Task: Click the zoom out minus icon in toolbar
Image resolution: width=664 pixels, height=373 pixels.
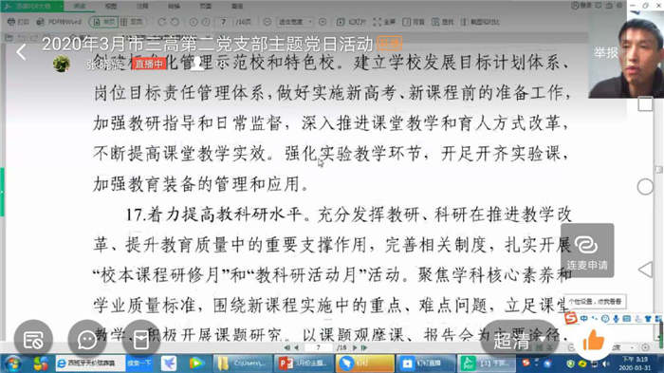Action: pos(267,22)
